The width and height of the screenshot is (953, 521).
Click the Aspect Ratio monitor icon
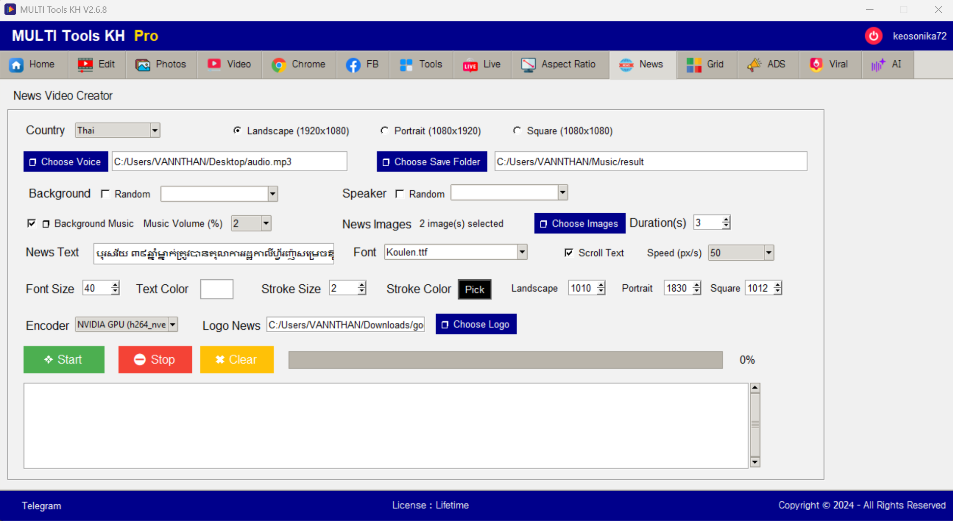528,65
